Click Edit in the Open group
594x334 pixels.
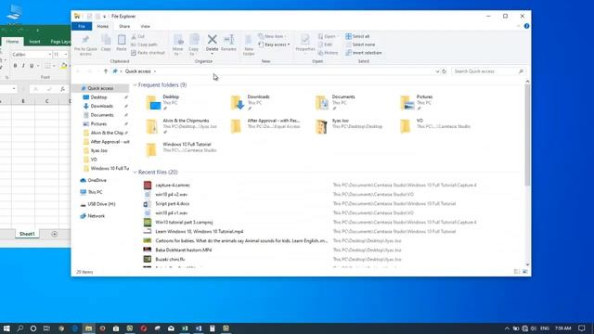(x=326, y=45)
